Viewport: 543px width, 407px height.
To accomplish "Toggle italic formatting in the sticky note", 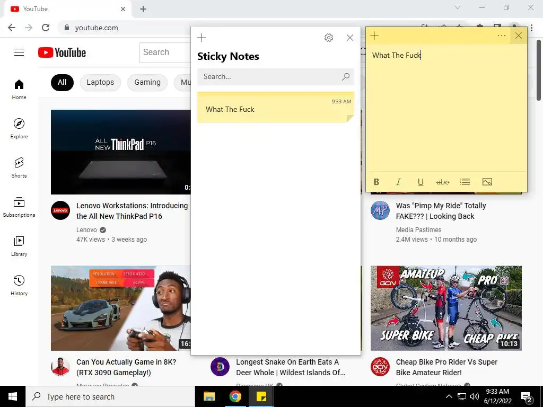I will pos(399,182).
